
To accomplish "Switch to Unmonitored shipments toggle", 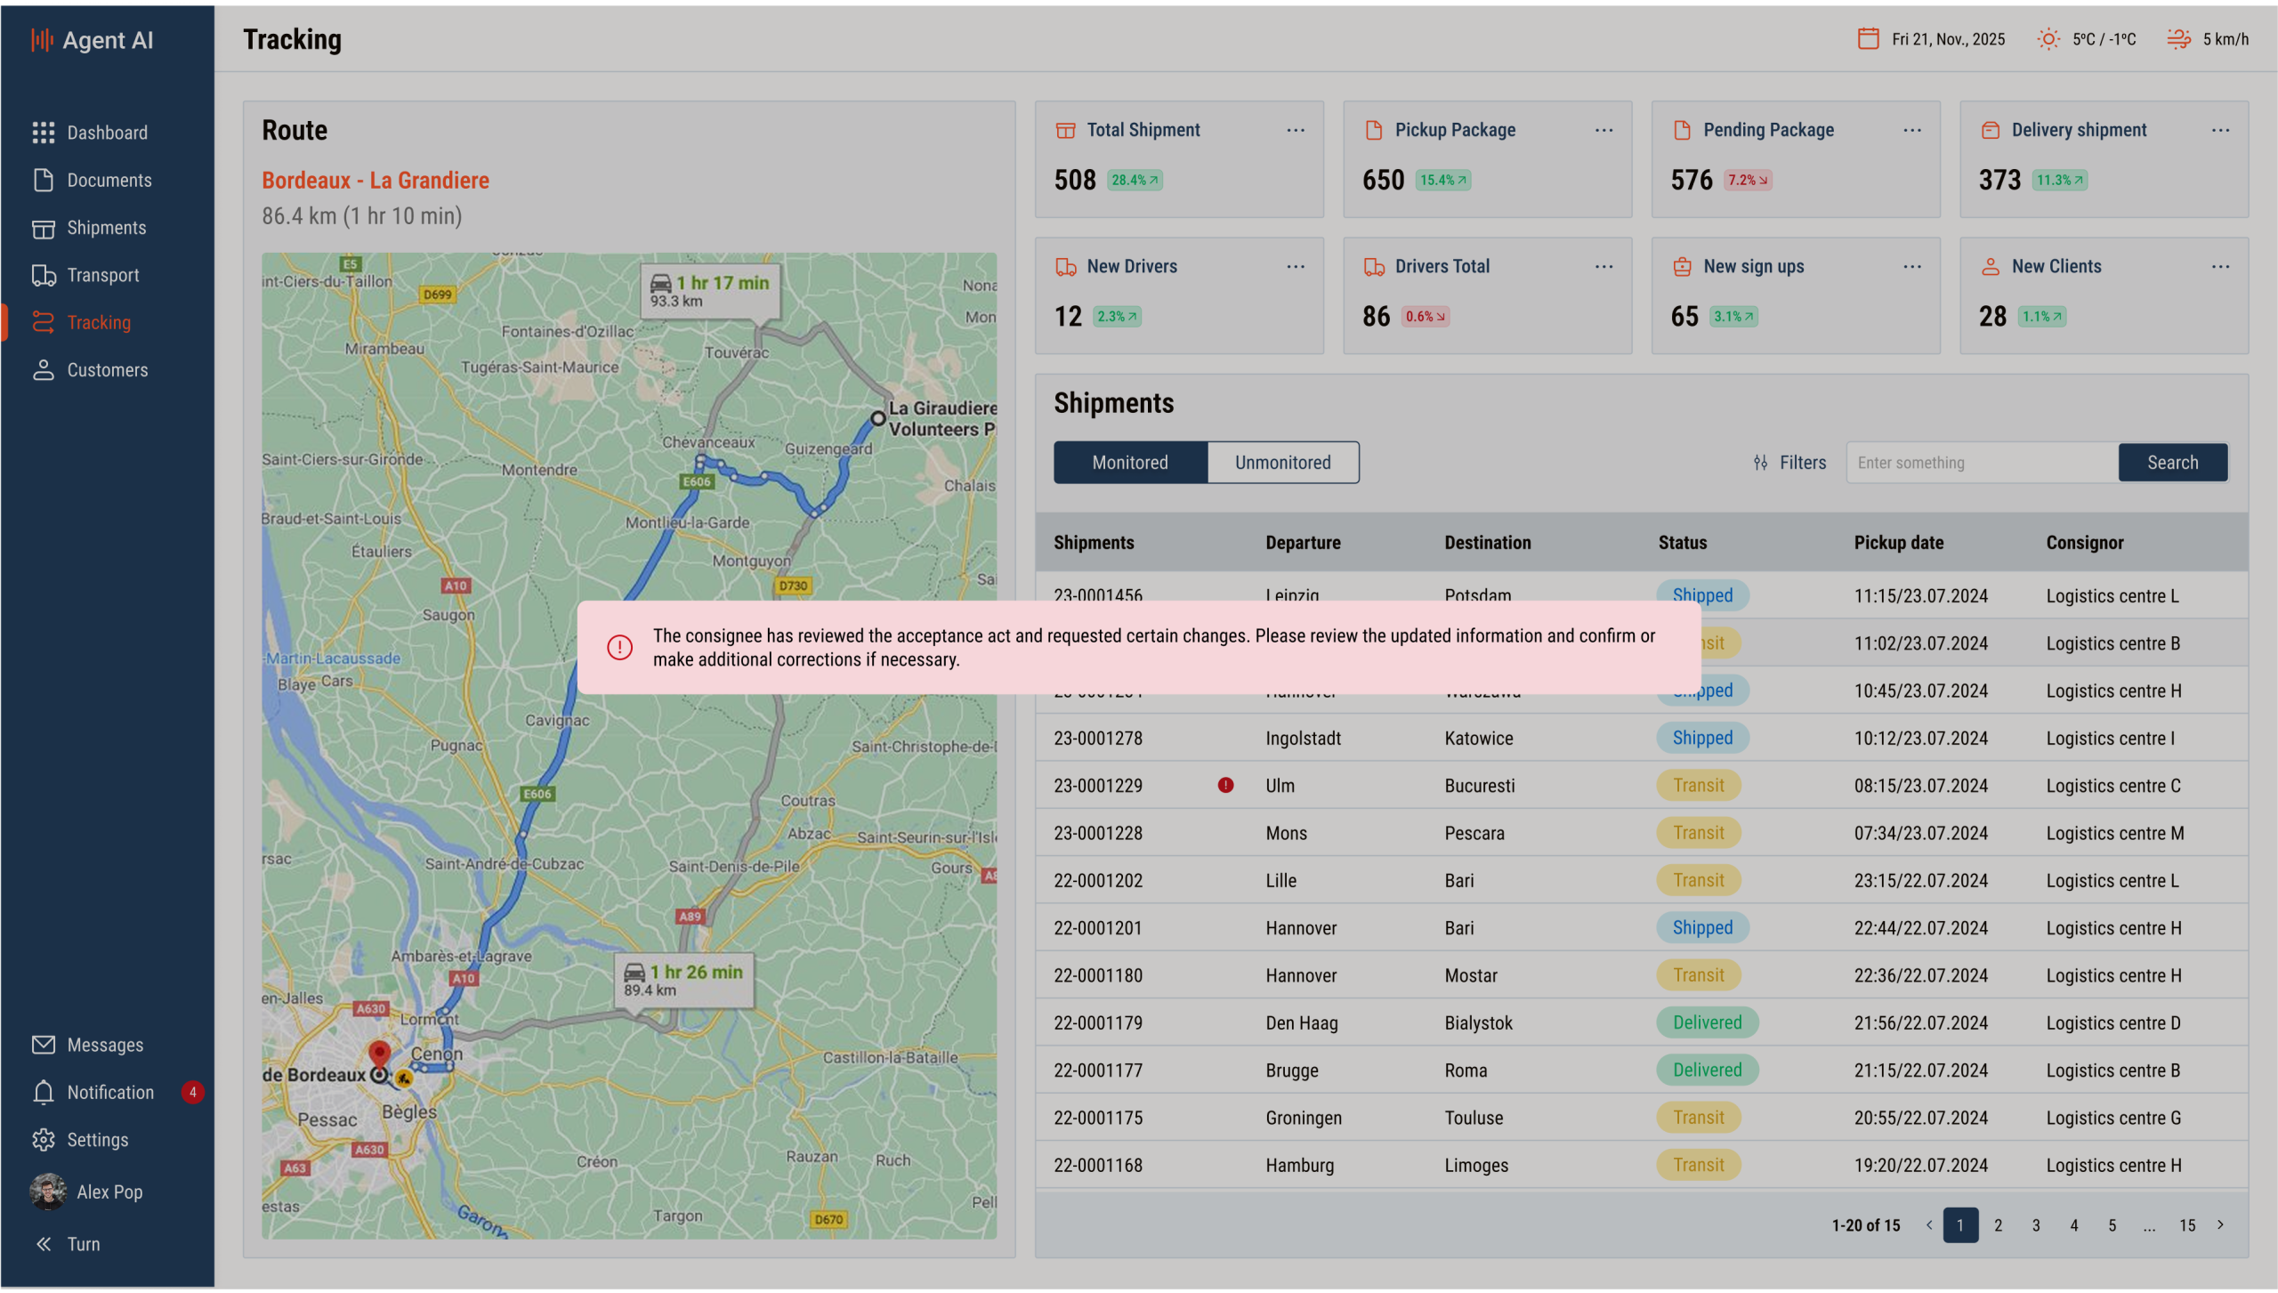I will 1282,463.
